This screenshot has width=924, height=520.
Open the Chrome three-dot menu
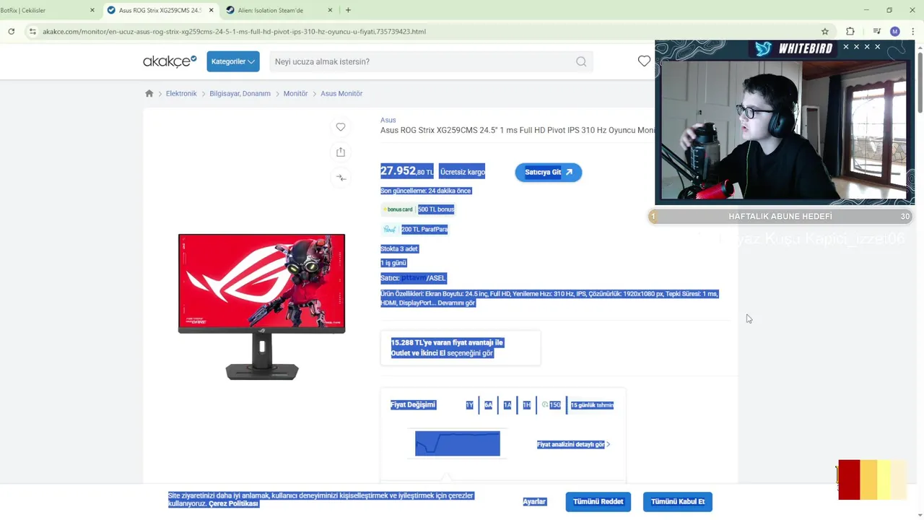click(912, 31)
